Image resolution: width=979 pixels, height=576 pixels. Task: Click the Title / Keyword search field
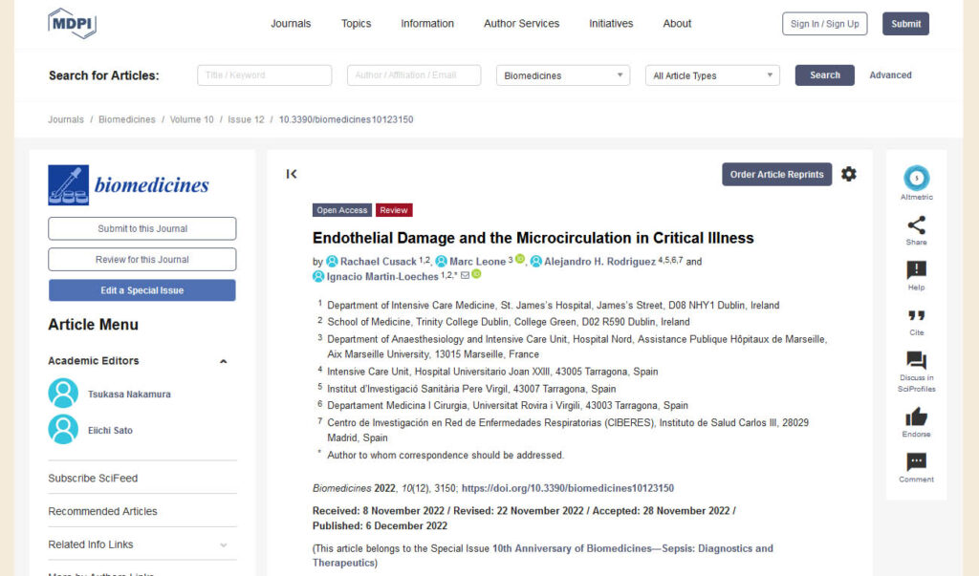pos(265,75)
